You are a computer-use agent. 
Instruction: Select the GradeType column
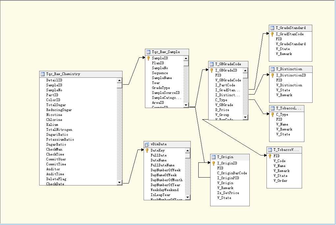click(x=161, y=88)
